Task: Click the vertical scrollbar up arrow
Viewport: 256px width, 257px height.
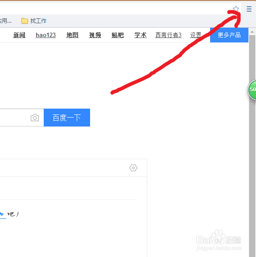Action: (252, 32)
